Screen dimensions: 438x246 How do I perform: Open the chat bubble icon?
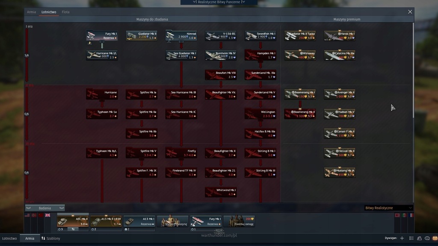point(427,238)
